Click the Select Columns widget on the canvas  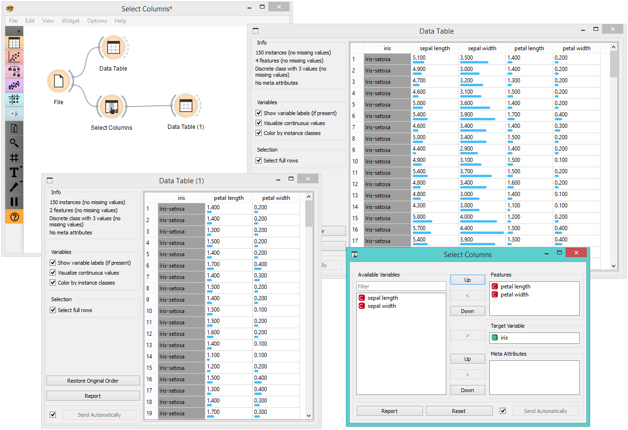(x=111, y=107)
